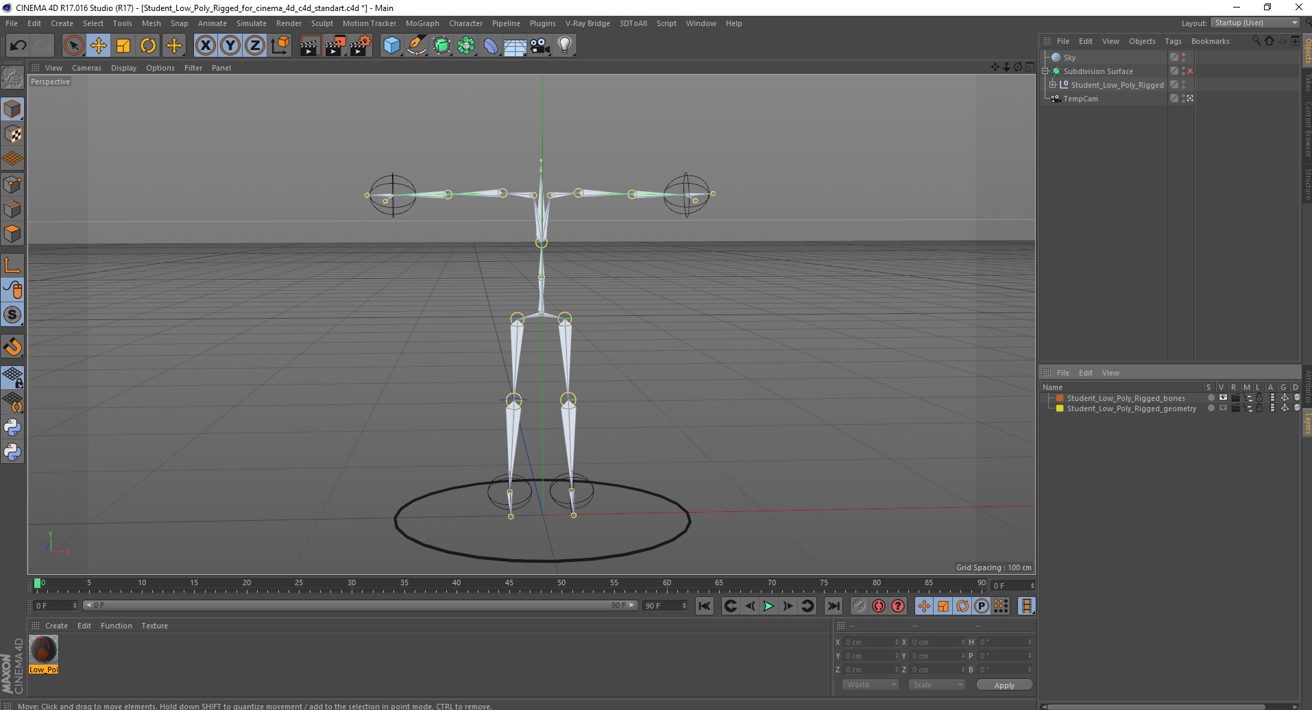1312x710 pixels.
Task: Open the Simulate menu
Action: click(251, 23)
